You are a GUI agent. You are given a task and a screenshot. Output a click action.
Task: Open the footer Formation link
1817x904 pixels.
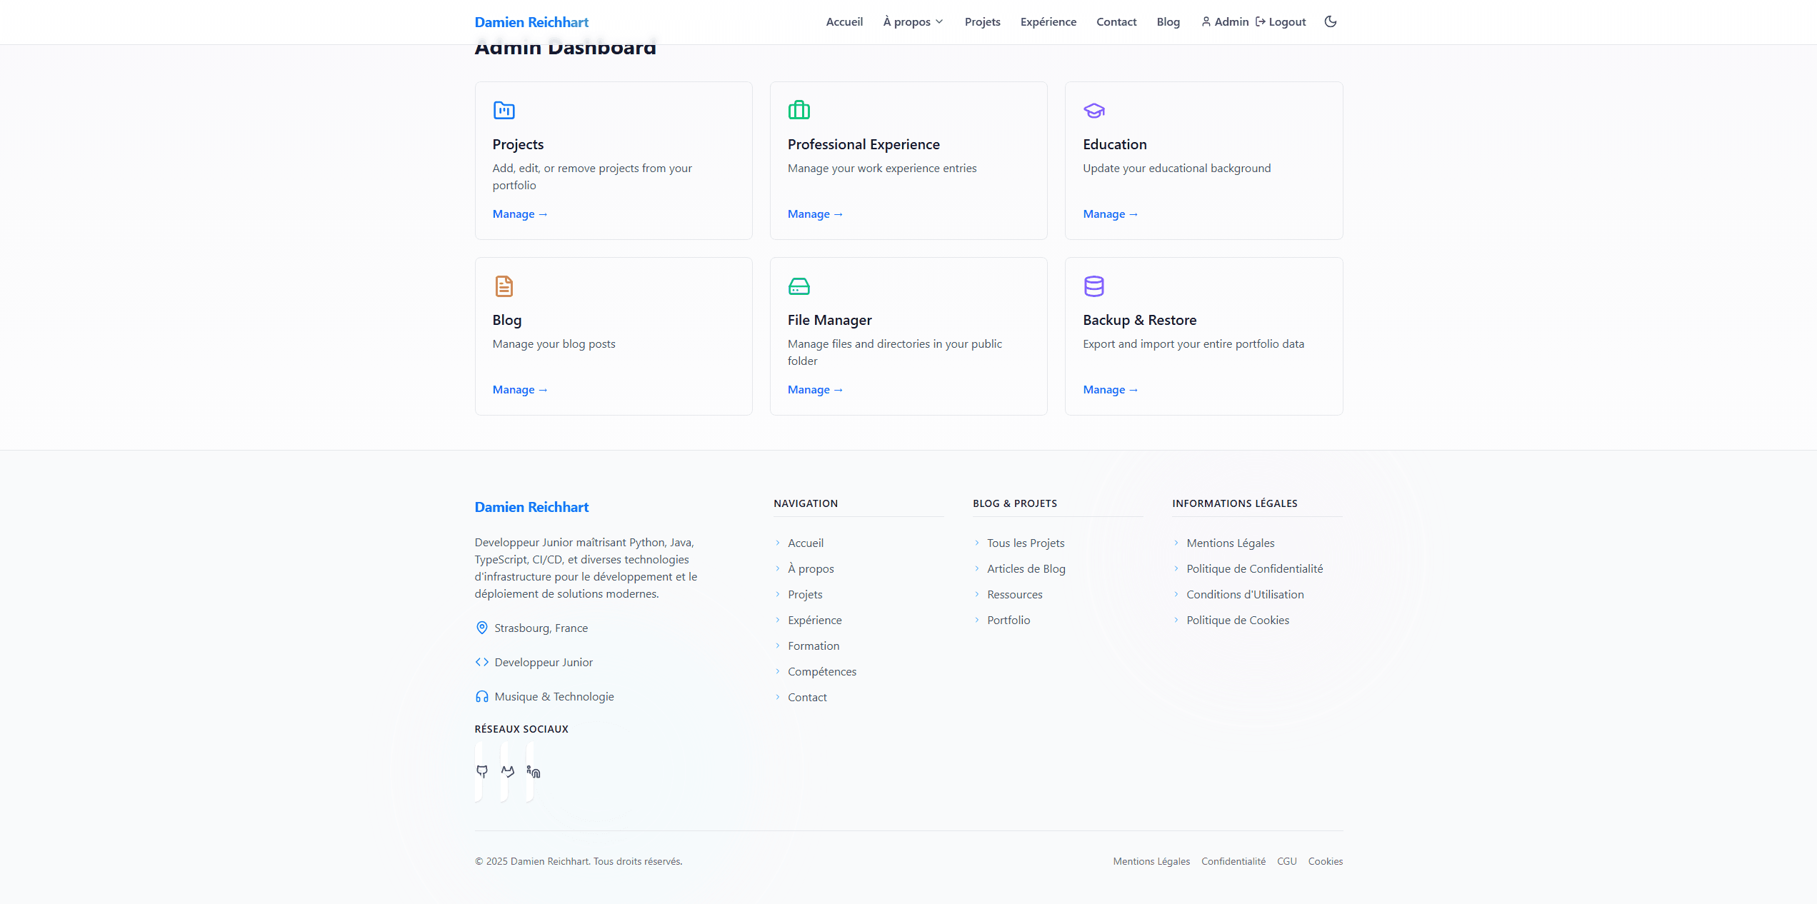pyautogui.click(x=814, y=646)
